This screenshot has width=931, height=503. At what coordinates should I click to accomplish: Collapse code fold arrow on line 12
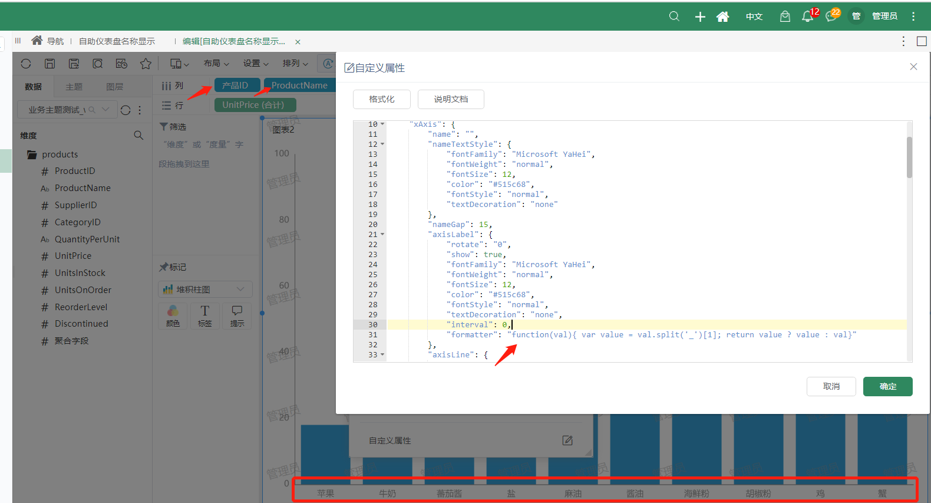[x=382, y=144]
